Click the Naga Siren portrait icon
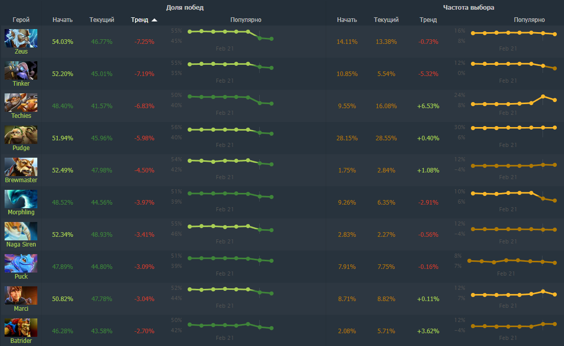Image resolution: width=564 pixels, height=346 pixels. (x=21, y=231)
